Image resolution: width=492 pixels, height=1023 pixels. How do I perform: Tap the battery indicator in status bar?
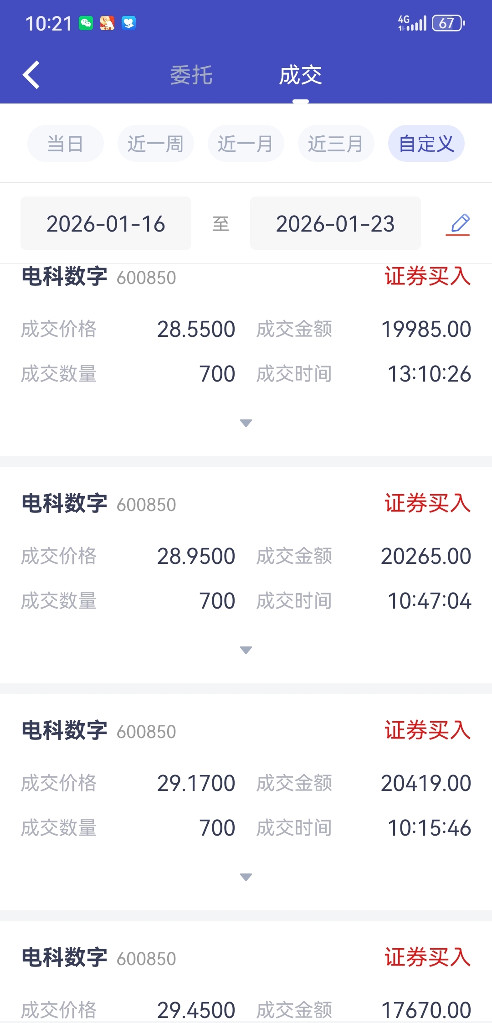click(x=449, y=23)
